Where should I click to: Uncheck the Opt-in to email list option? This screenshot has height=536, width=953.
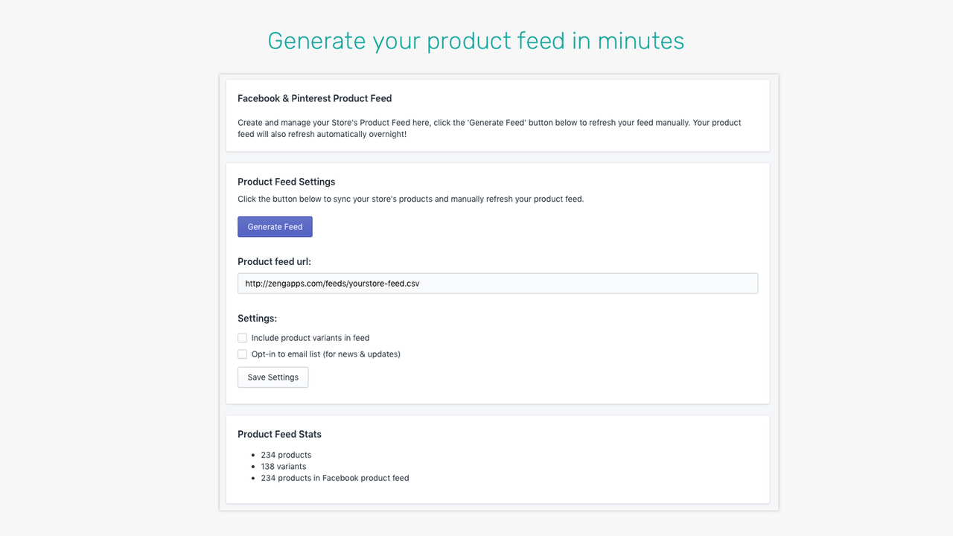pyautogui.click(x=242, y=354)
